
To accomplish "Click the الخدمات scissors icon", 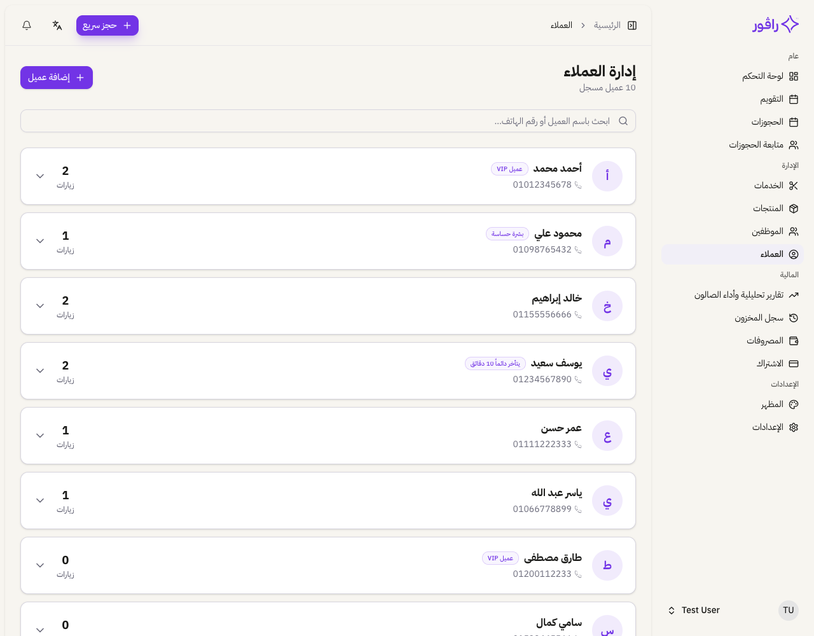I will [x=794, y=186].
